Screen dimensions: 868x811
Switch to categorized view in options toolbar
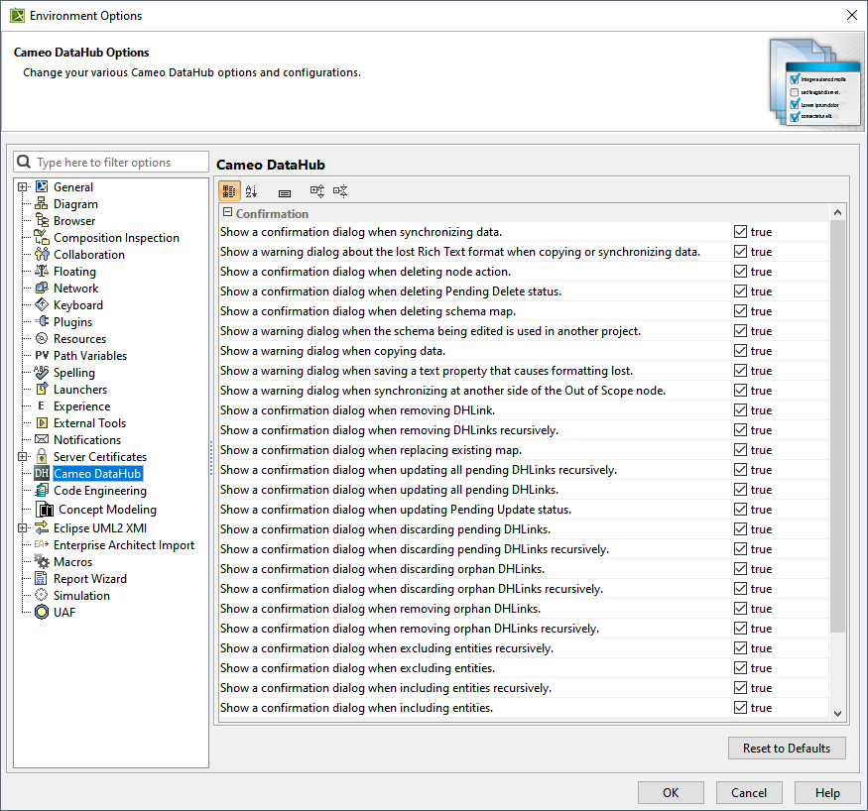pos(229,191)
